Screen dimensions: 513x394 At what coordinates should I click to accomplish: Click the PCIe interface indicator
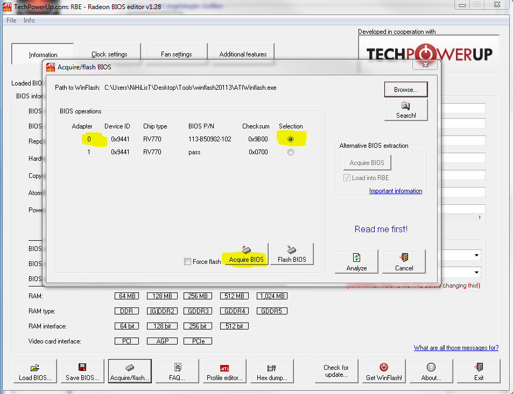(x=198, y=341)
